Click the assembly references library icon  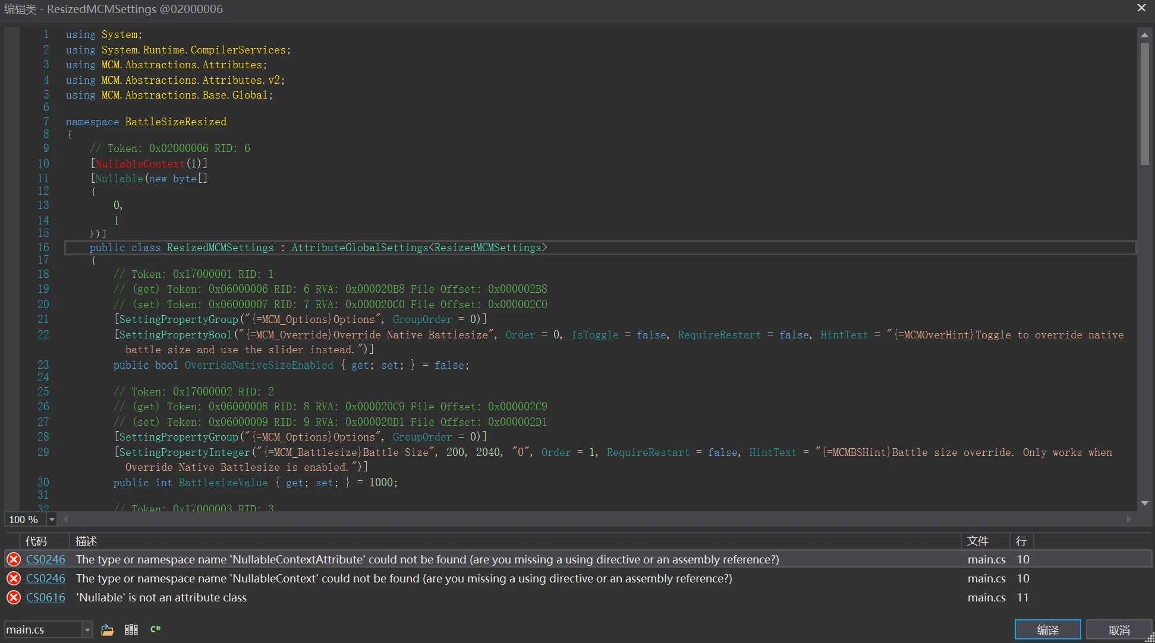click(131, 630)
